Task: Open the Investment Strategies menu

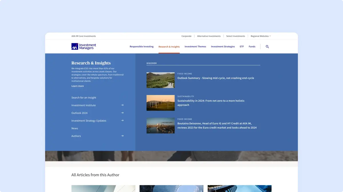Action: pos(223,47)
